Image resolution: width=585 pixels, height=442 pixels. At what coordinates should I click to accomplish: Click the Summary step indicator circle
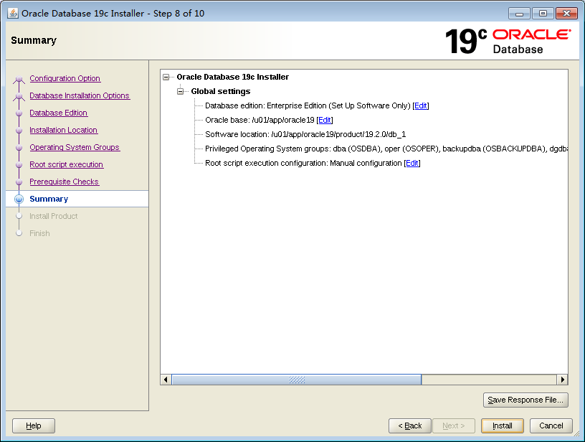pos(19,199)
